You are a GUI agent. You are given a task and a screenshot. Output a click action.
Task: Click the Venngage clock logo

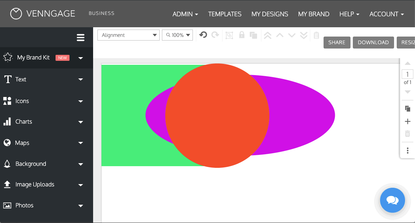tap(16, 14)
